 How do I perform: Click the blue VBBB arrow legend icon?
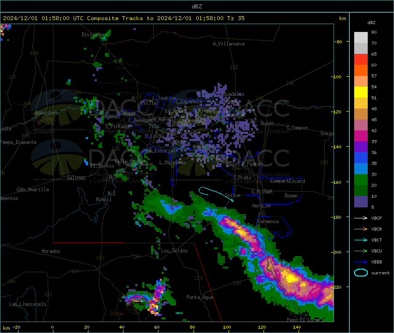[x=361, y=262]
